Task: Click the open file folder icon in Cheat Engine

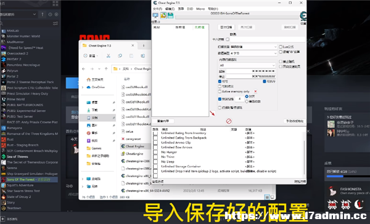Action: (x=163, y=15)
